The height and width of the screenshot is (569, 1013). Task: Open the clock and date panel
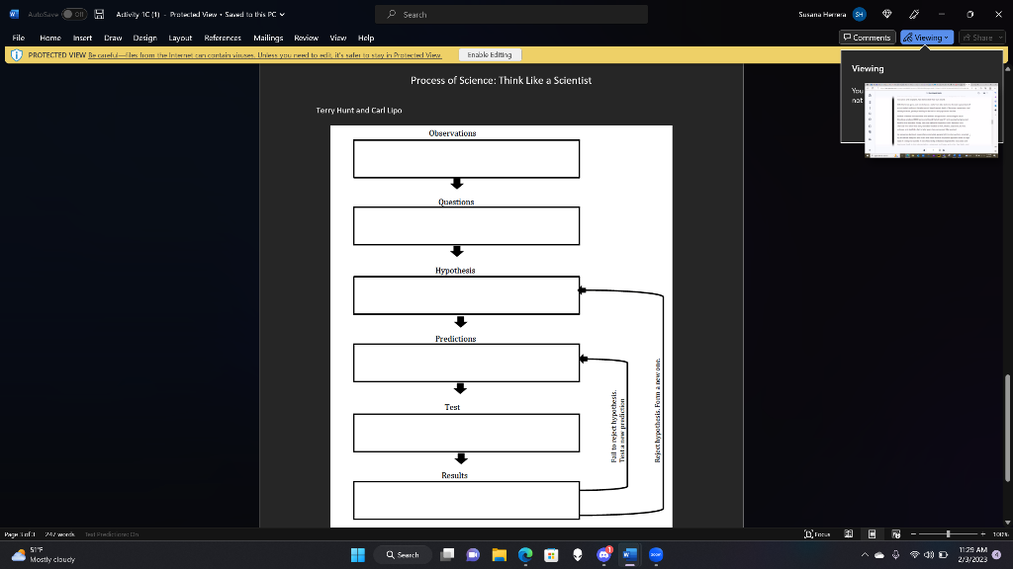pos(972,555)
